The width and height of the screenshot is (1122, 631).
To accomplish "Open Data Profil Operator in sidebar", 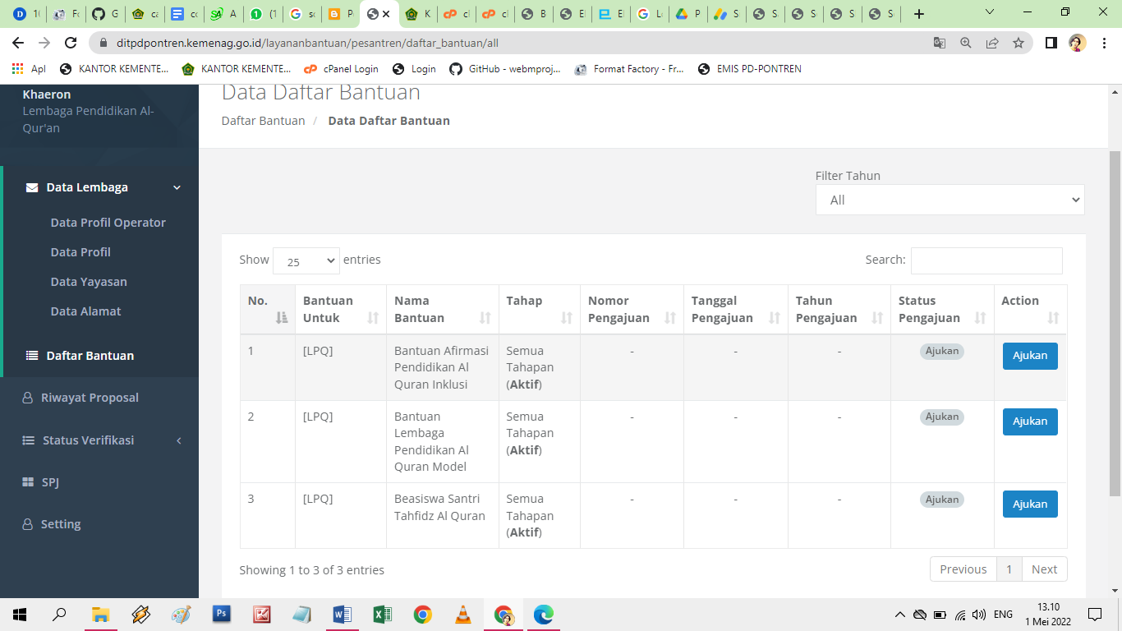I will point(108,223).
